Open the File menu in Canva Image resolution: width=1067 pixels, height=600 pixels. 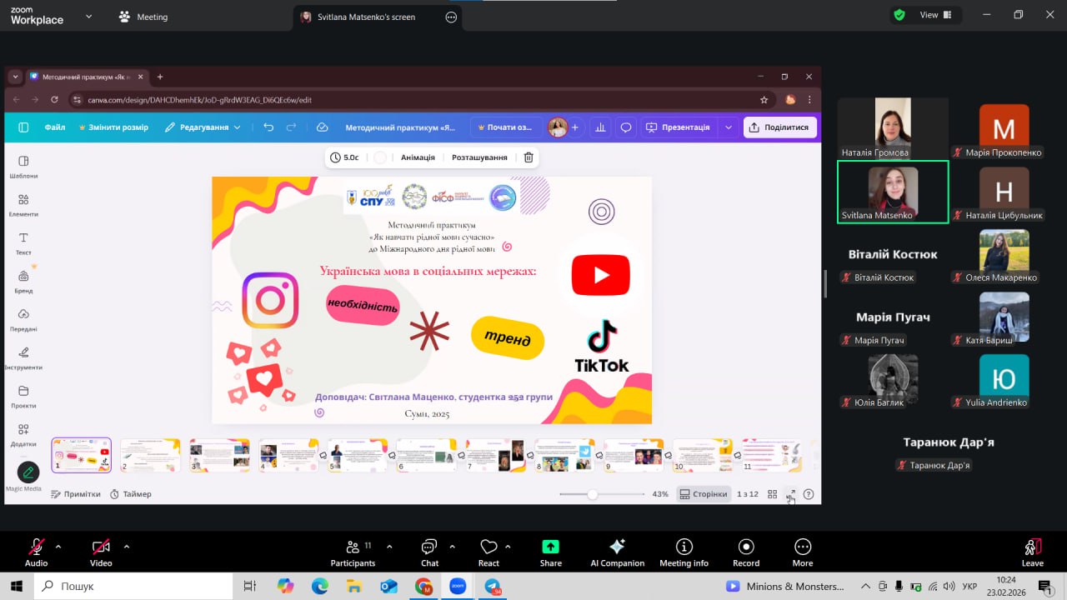(x=55, y=127)
